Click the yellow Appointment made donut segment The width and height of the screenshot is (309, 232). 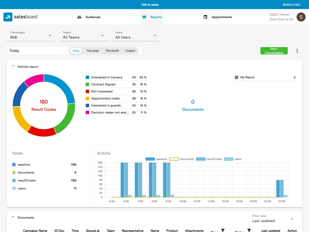20,119
